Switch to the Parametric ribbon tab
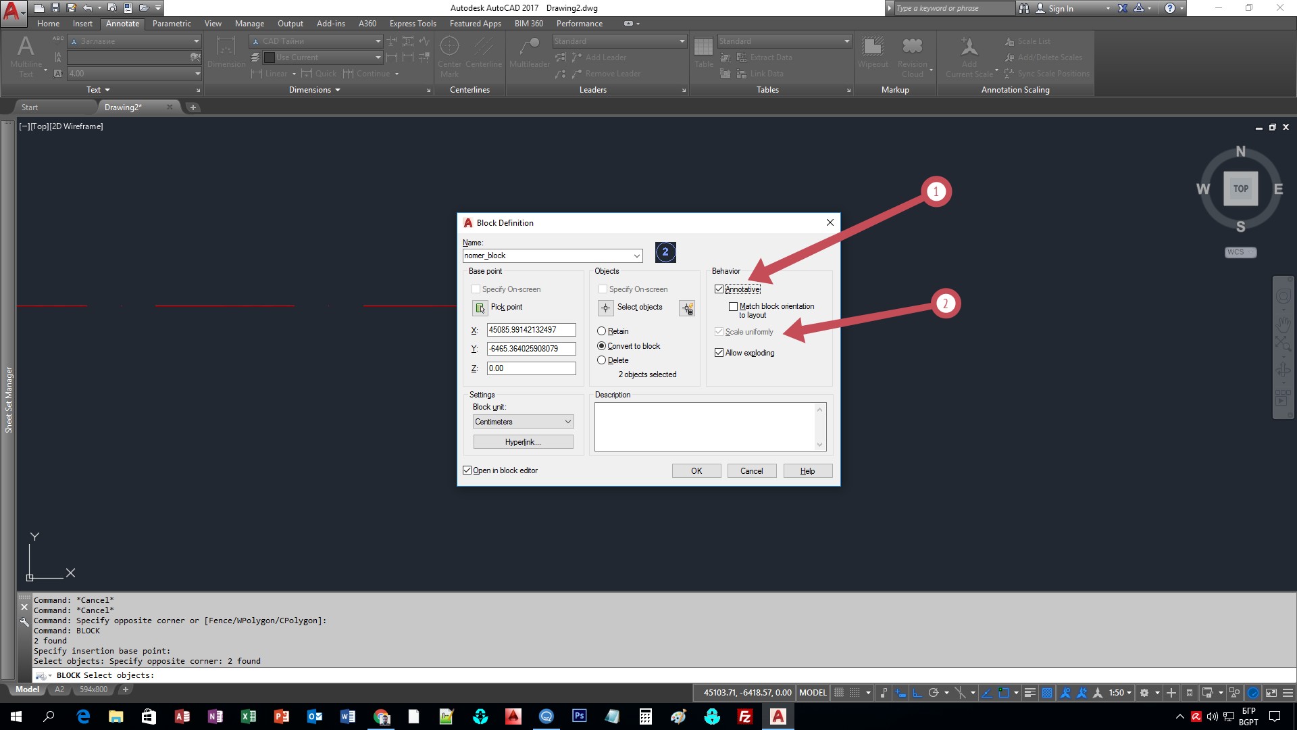1297x730 pixels. 172,23
